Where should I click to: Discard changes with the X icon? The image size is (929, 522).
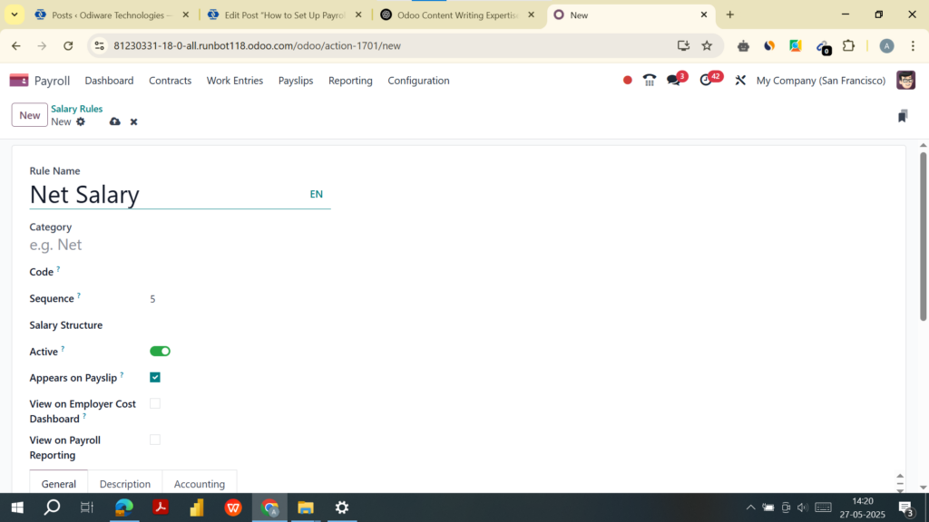[x=133, y=121]
